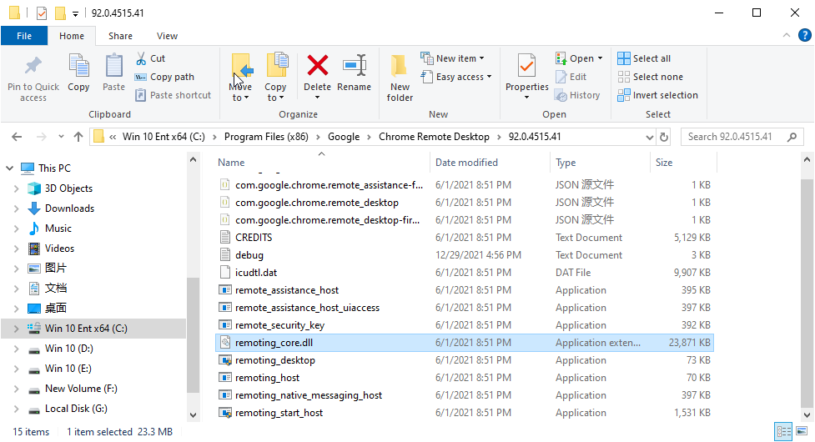The image size is (815, 442).
Task: Select New Volume (F:) drive
Action: click(81, 389)
